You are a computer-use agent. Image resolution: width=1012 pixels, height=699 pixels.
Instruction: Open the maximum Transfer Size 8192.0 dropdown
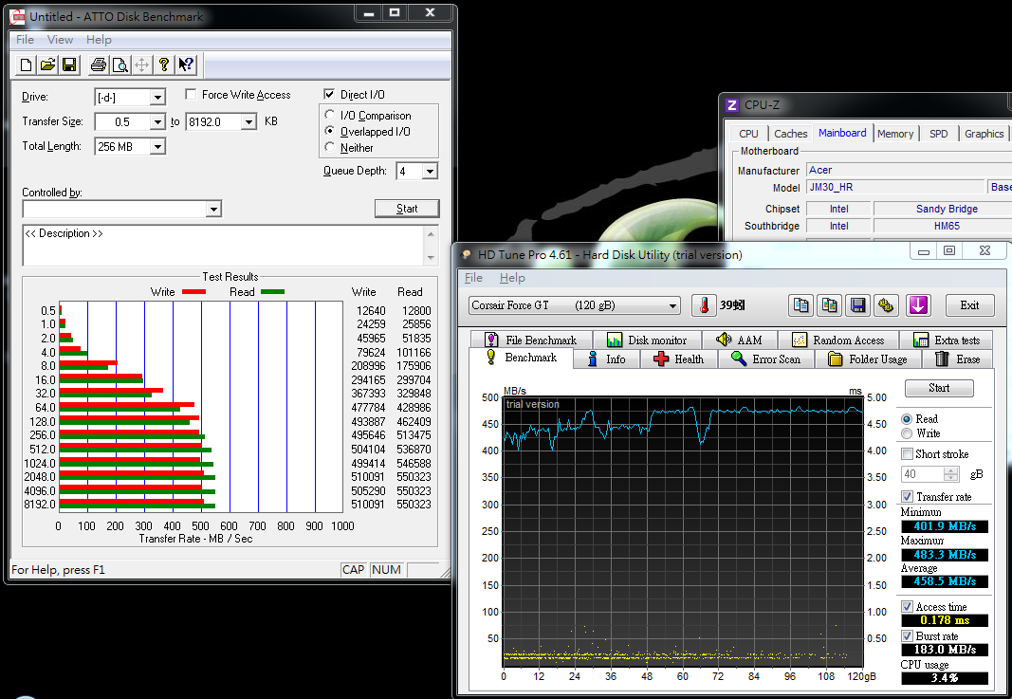point(249,122)
